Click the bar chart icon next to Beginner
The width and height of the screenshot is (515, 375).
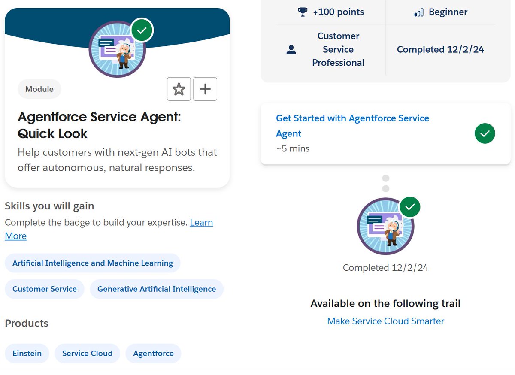click(419, 12)
